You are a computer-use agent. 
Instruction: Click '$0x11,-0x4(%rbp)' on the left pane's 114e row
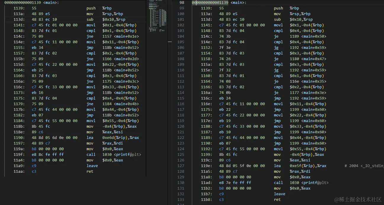120,42
